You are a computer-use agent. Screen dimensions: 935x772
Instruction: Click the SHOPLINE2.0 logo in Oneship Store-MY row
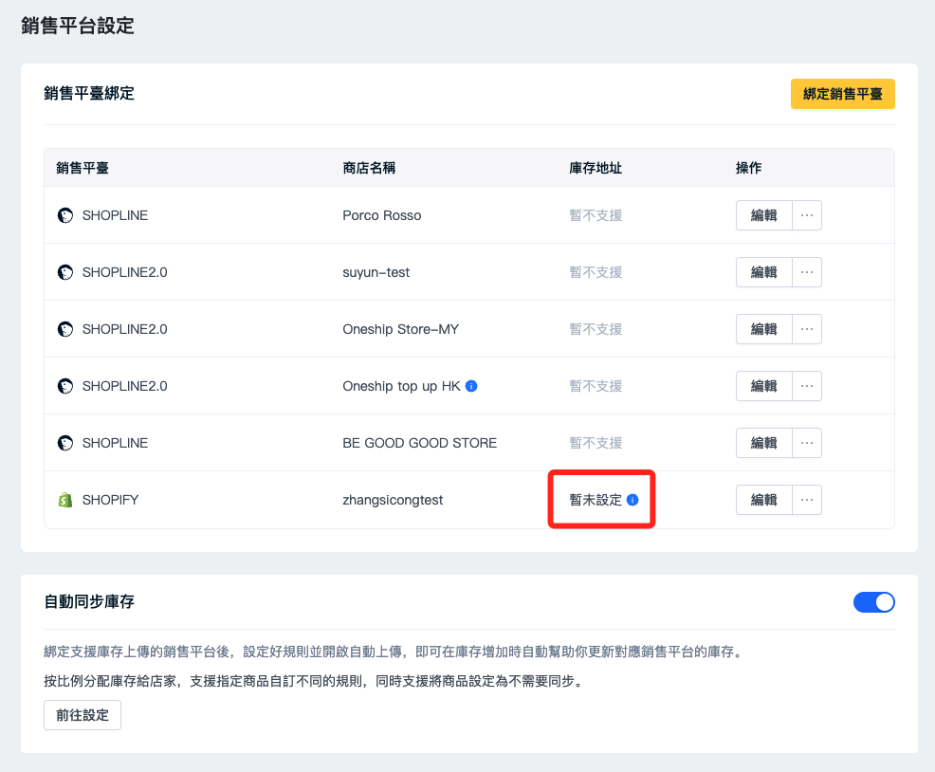coord(65,329)
